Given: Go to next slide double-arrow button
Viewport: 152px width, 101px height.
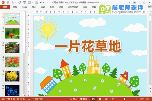Looking at the screenshot, I should 150,92.
